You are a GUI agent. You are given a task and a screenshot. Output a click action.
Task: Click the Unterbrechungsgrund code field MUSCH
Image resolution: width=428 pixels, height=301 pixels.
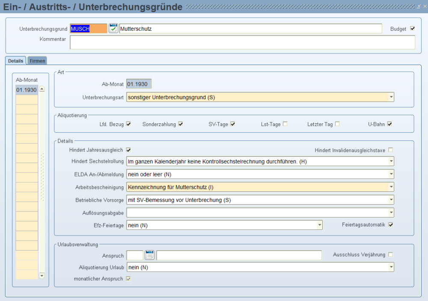89,28
